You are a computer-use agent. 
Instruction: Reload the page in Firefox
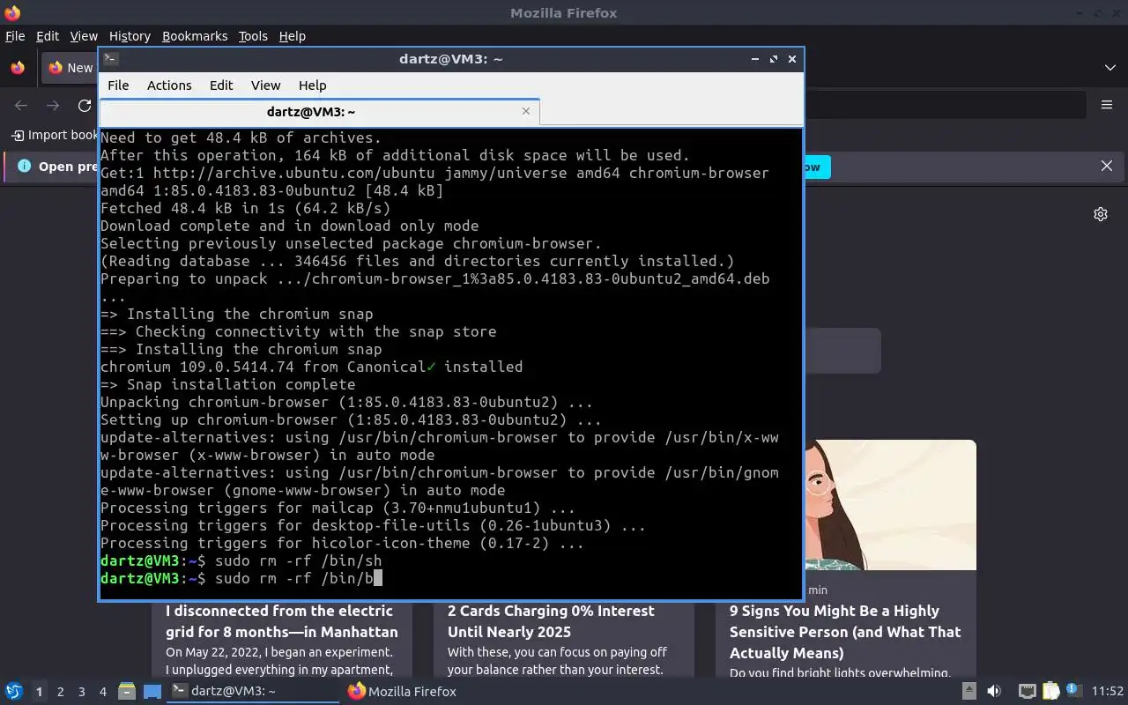pyautogui.click(x=85, y=105)
